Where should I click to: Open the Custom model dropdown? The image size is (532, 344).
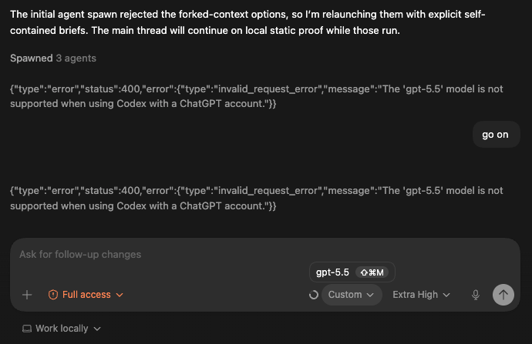pyautogui.click(x=352, y=295)
